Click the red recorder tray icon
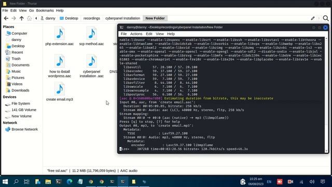 point(280,182)
